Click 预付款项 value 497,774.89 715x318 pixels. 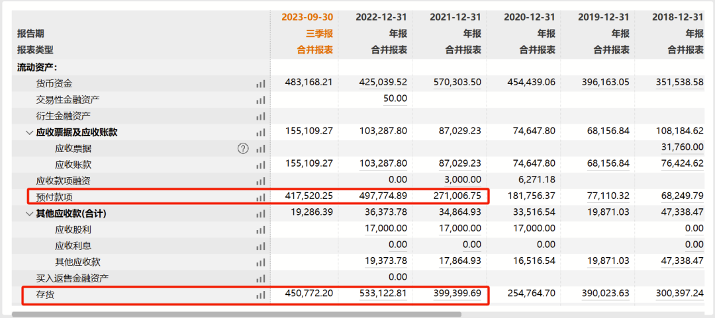[381, 196]
